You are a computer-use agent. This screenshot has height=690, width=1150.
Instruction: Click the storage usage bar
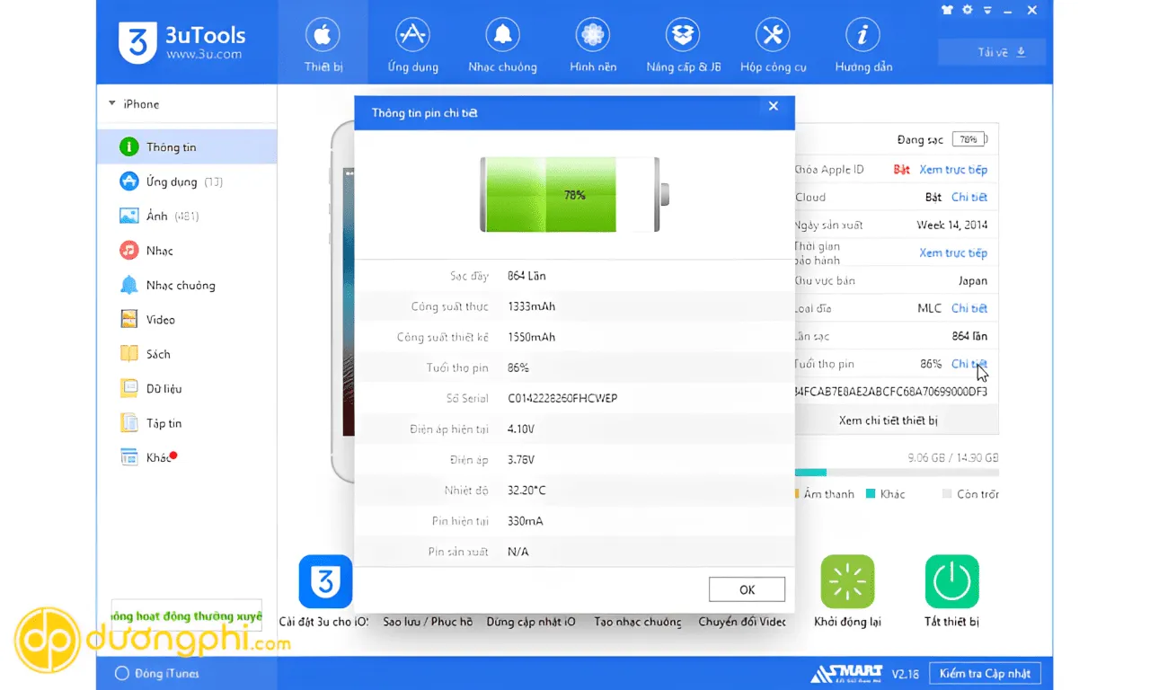[897, 473]
